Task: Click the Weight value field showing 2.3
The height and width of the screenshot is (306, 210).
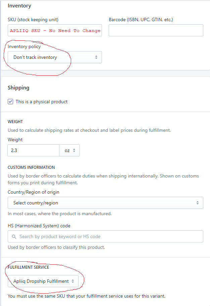Action: tap(34, 151)
